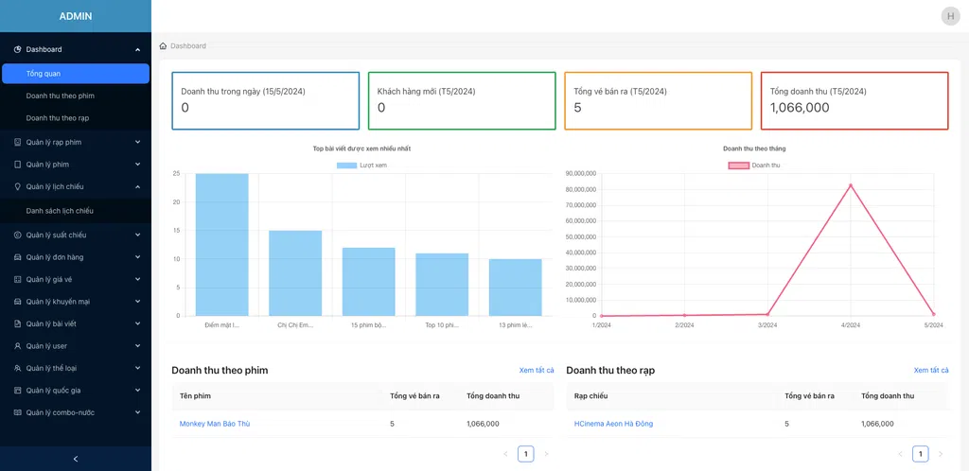
Task: Click the Quản lý quốc gia icon
Action: pos(17,391)
